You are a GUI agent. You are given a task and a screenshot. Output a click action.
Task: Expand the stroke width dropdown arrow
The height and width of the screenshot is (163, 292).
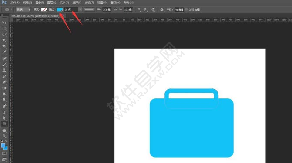pyautogui.click(x=80, y=10)
